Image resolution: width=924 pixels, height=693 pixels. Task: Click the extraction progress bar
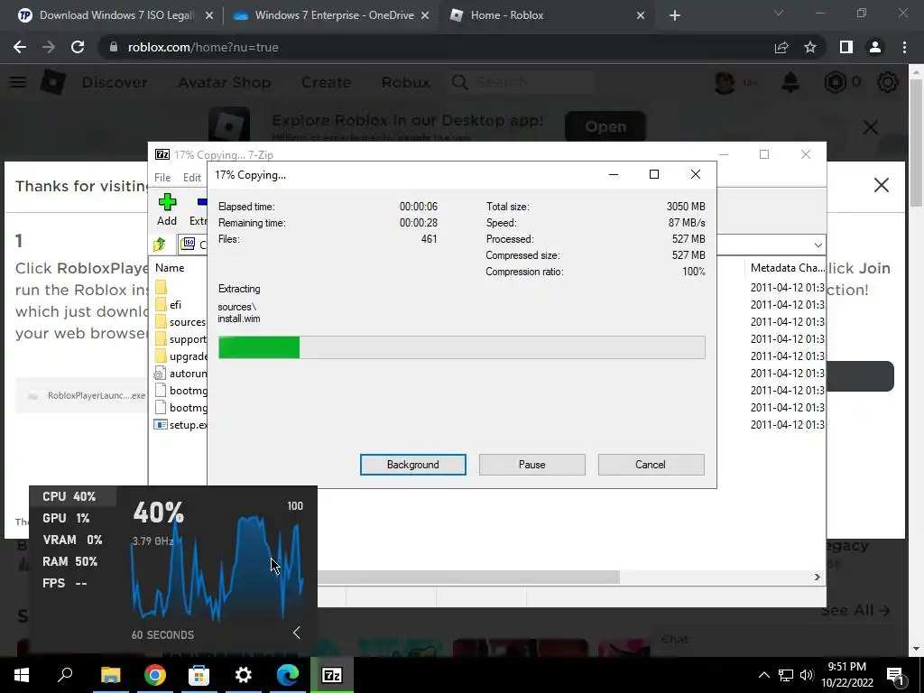click(461, 347)
